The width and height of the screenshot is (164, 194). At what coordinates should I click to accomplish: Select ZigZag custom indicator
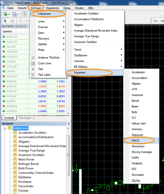(x=141, y=180)
